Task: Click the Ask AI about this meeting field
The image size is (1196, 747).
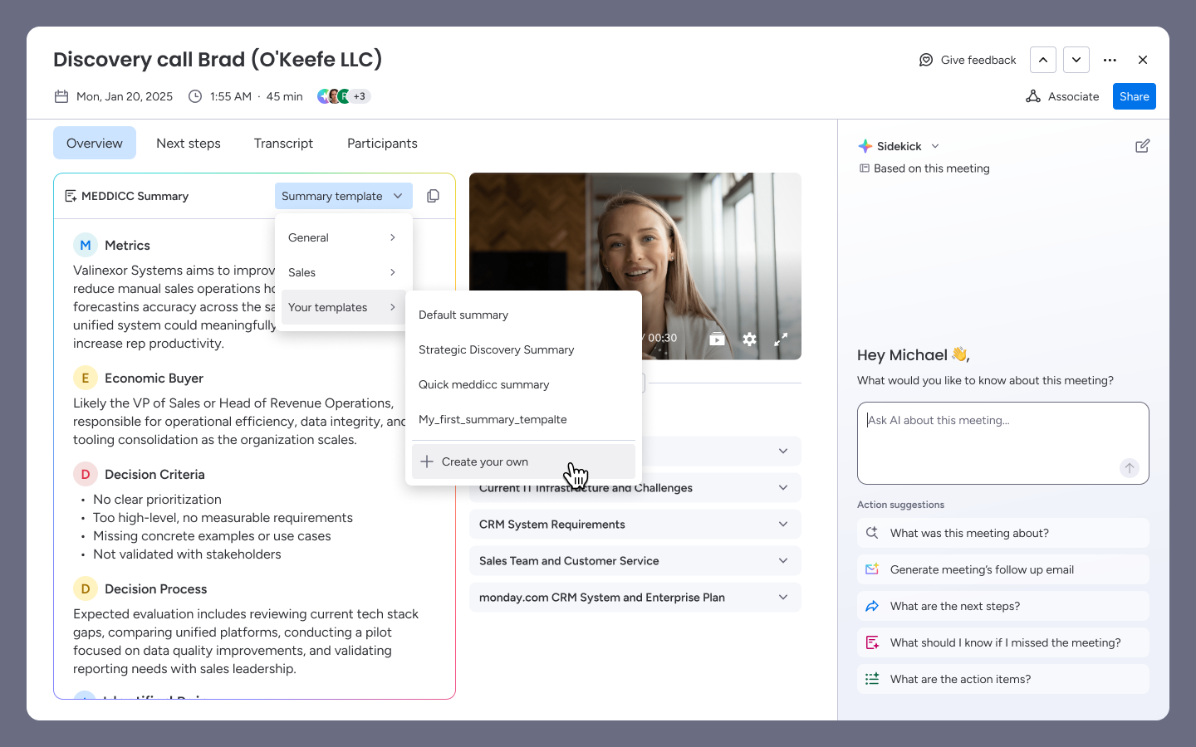Action: coord(1003,443)
